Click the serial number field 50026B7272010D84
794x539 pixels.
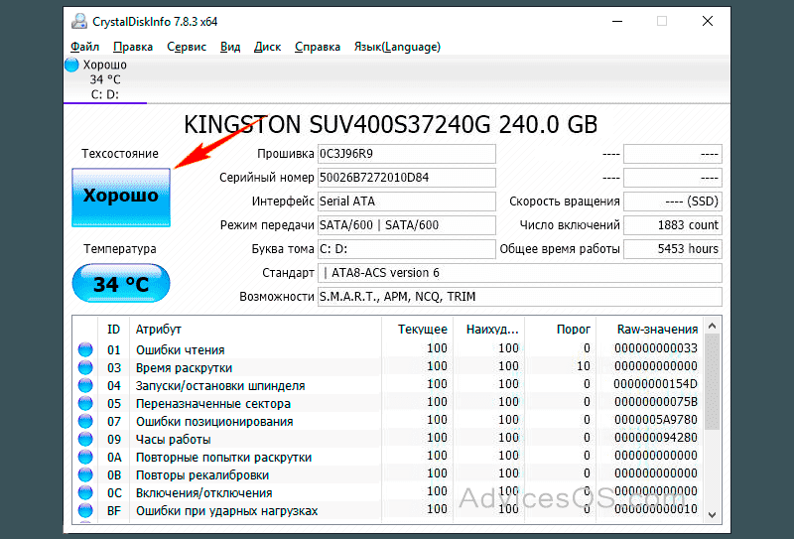click(407, 178)
